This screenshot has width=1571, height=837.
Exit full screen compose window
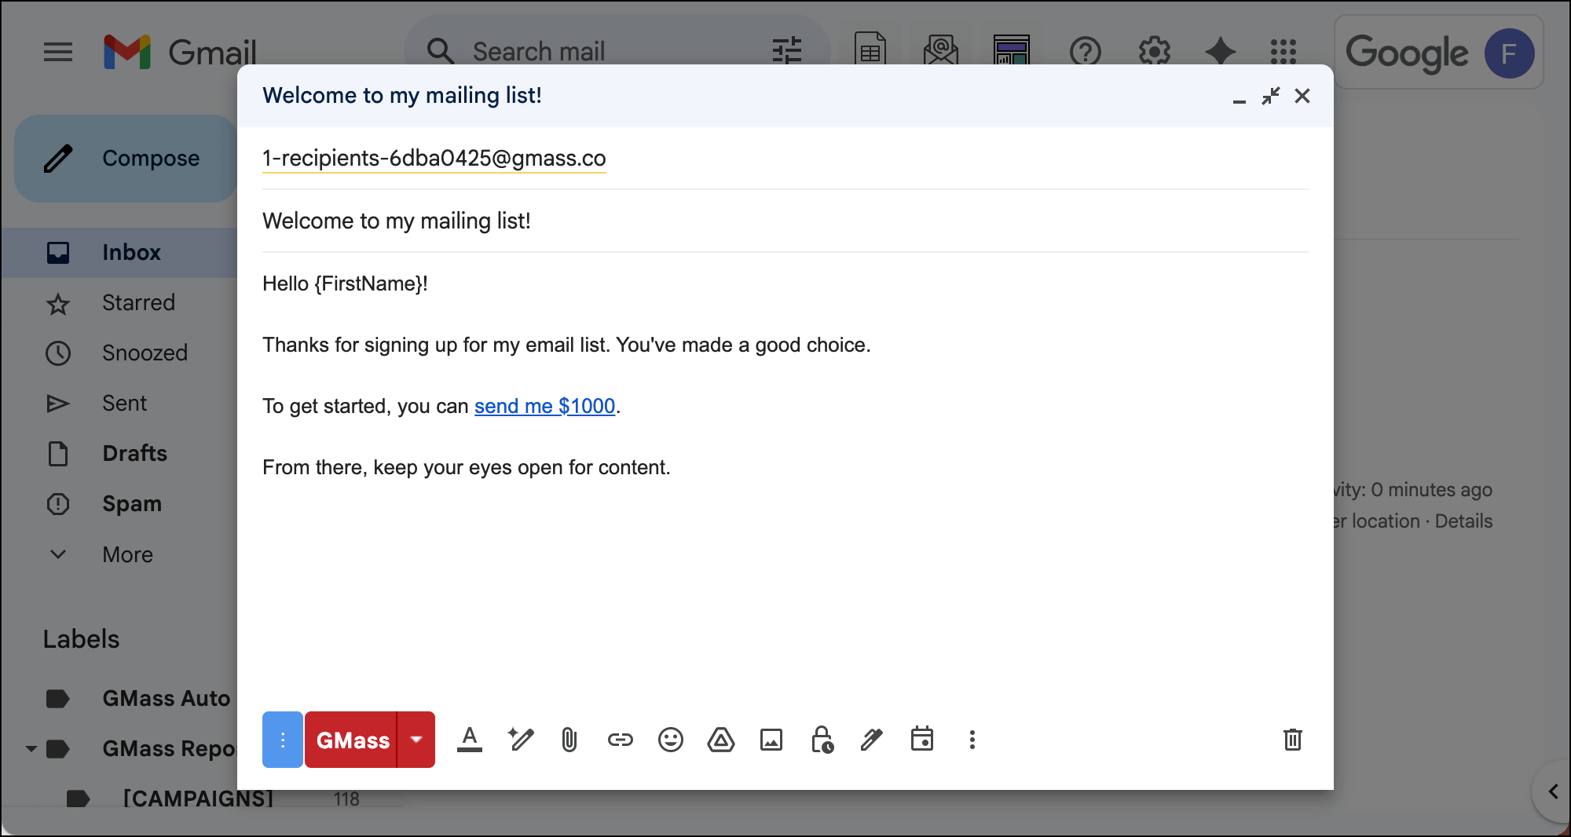pos(1270,96)
